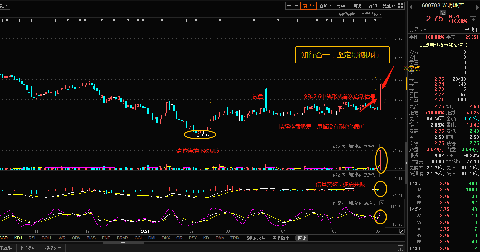Select the OBV indicator tab

pyautogui.click(x=76, y=238)
